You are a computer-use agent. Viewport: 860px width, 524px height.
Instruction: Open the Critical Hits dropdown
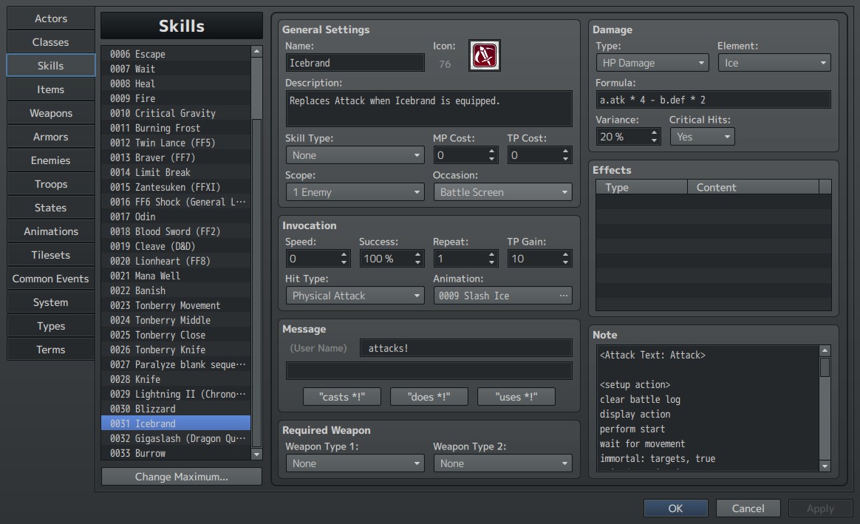click(702, 137)
